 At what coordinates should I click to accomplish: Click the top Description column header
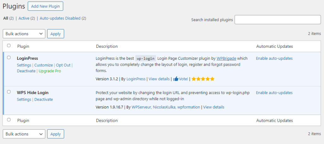pos(107,47)
